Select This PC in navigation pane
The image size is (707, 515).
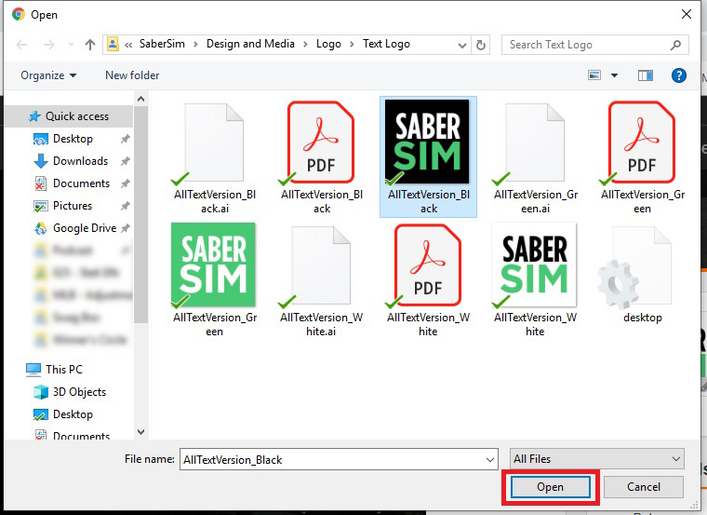click(x=63, y=370)
